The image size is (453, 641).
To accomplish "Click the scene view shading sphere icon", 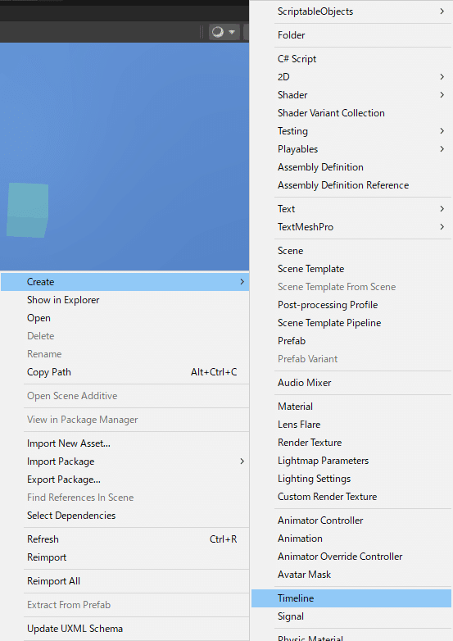I will point(218,32).
